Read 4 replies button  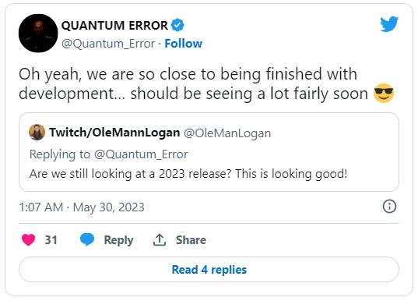(x=209, y=270)
